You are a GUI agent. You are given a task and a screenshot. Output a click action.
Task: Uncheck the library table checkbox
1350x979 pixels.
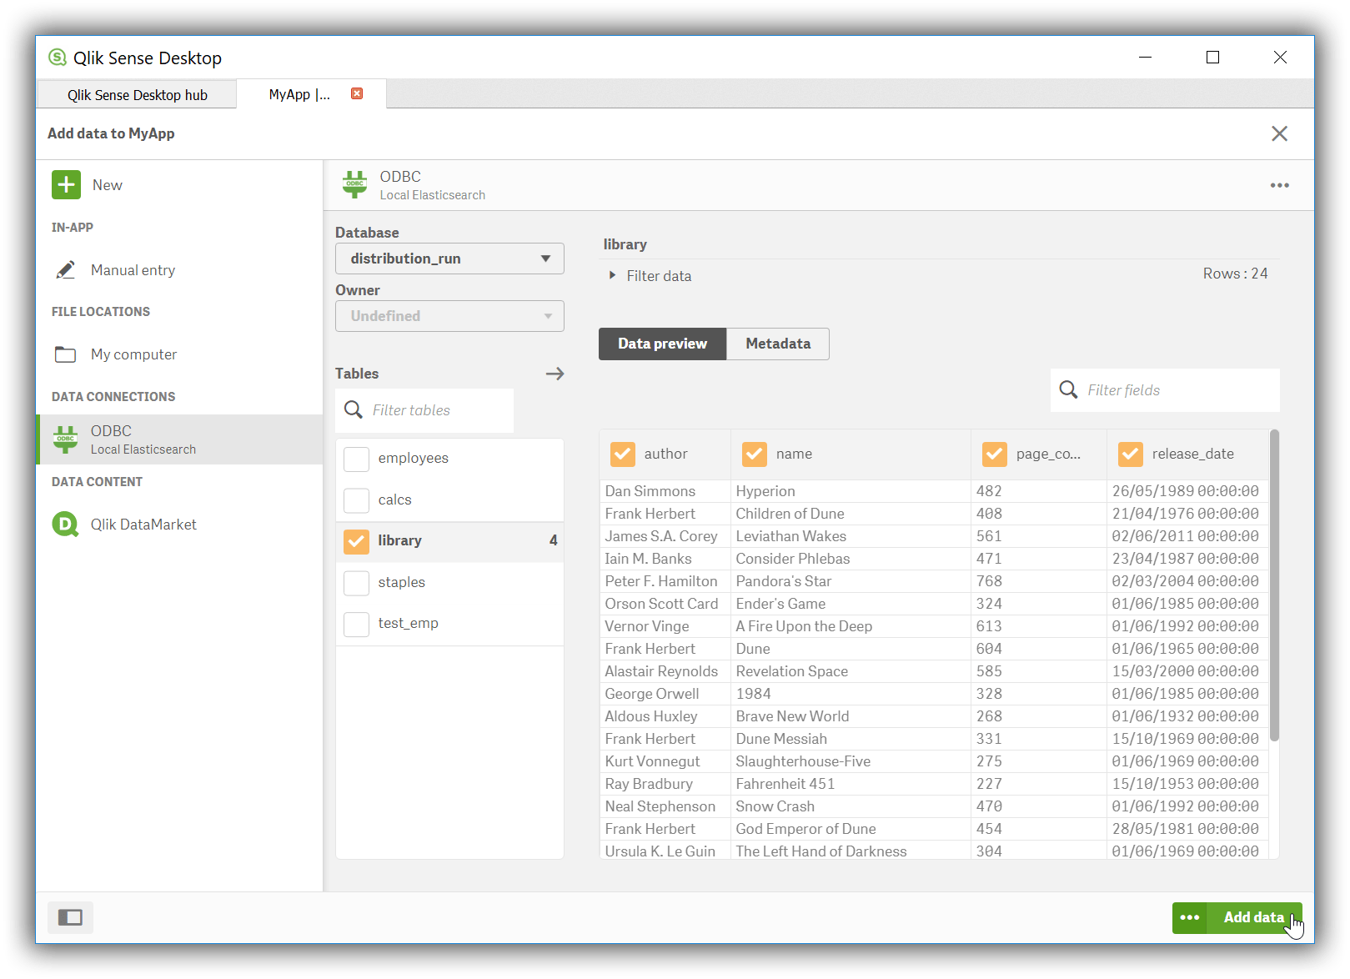(356, 541)
